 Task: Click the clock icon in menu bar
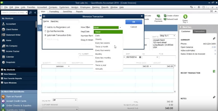click(x=203, y=7)
